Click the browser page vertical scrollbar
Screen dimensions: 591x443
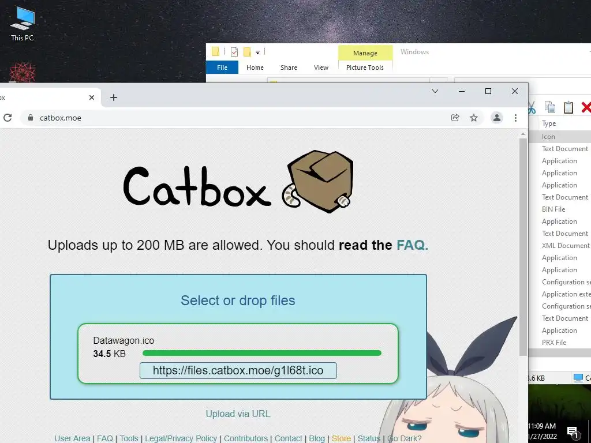(523, 247)
